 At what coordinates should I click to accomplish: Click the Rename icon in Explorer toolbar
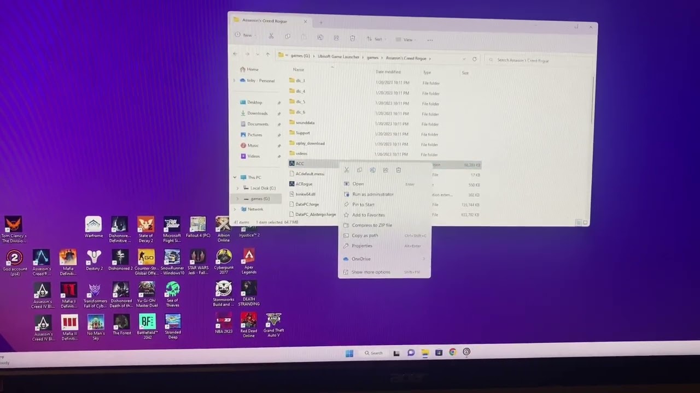tap(320, 38)
